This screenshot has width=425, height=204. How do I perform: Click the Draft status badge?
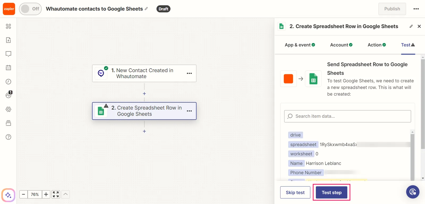click(x=163, y=9)
